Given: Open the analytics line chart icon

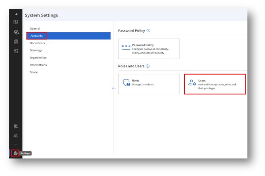Looking at the screenshot, I should click(16, 145).
